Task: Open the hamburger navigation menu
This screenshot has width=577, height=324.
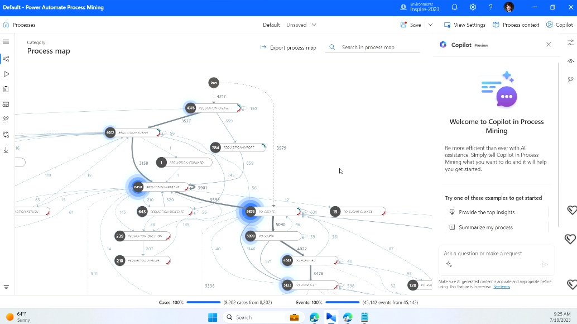Action: click(6, 42)
